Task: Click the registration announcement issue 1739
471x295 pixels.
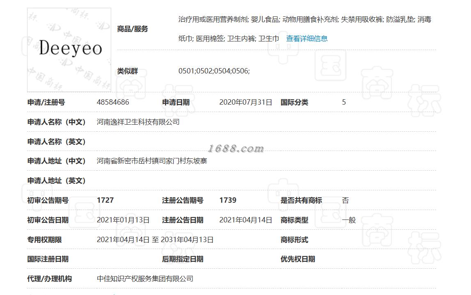Action: 228,200
